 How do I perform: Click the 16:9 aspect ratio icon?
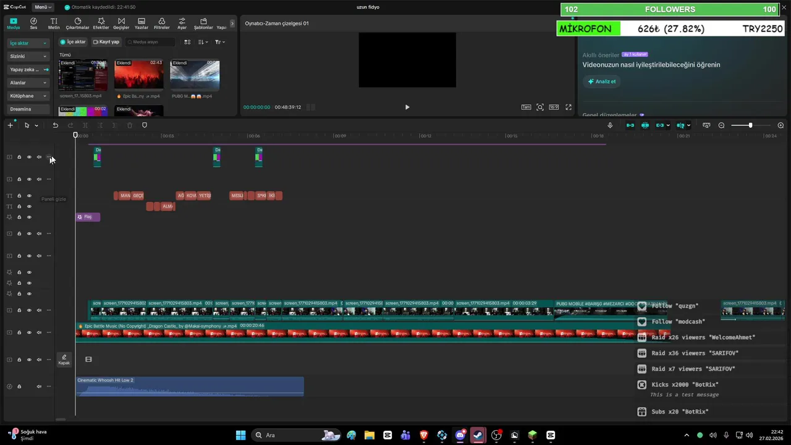(x=554, y=107)
